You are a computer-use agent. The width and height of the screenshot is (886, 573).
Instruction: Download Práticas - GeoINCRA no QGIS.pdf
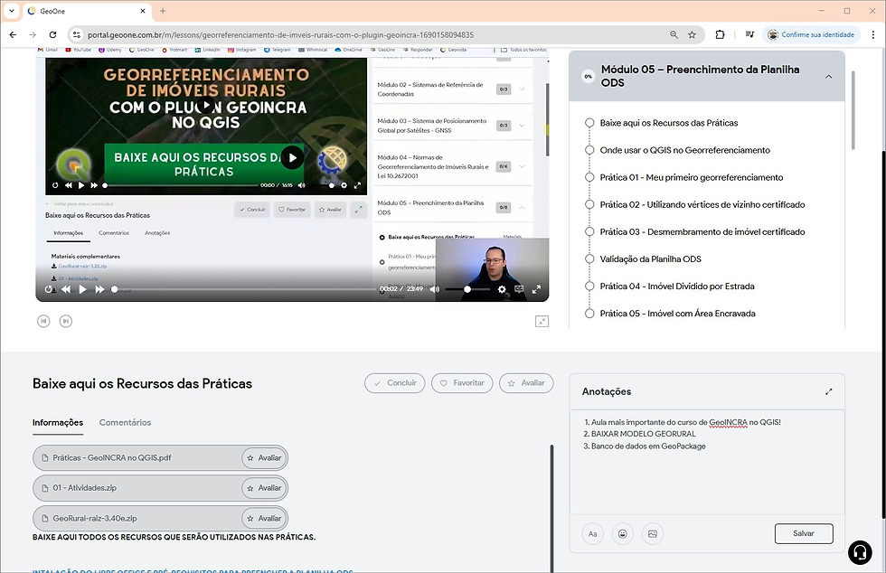(x=112, y=457)
